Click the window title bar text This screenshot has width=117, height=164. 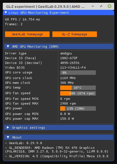tap(45, 7)
